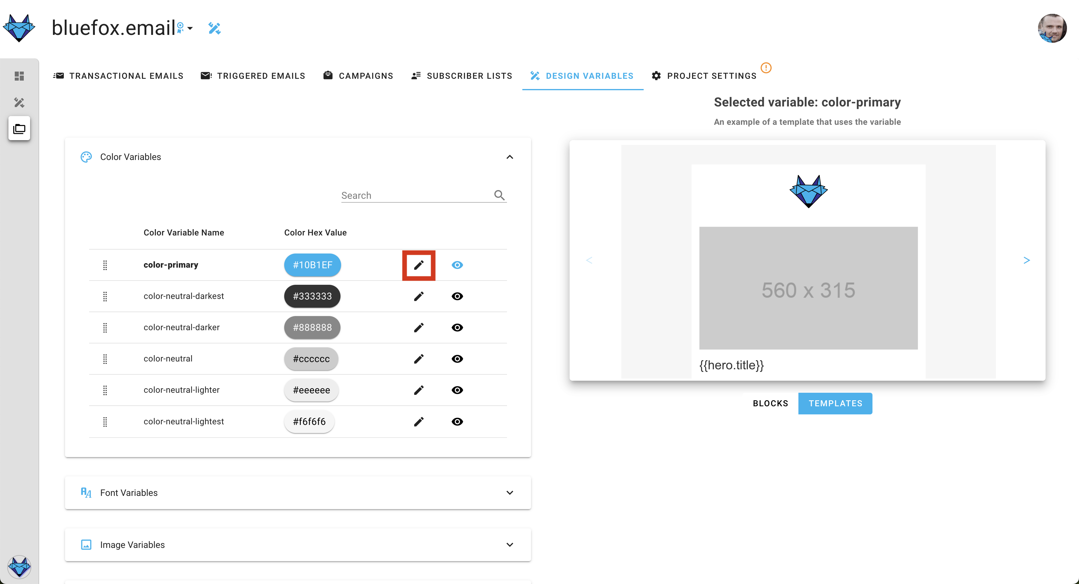Collapse the Color Variables section
The width and height of the screenshot is (1079, 584).
click(510, 157)
